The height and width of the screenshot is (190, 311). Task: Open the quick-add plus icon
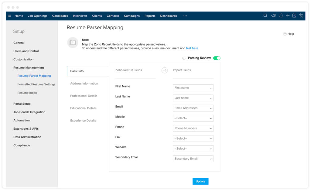click(x=287, y=16)
